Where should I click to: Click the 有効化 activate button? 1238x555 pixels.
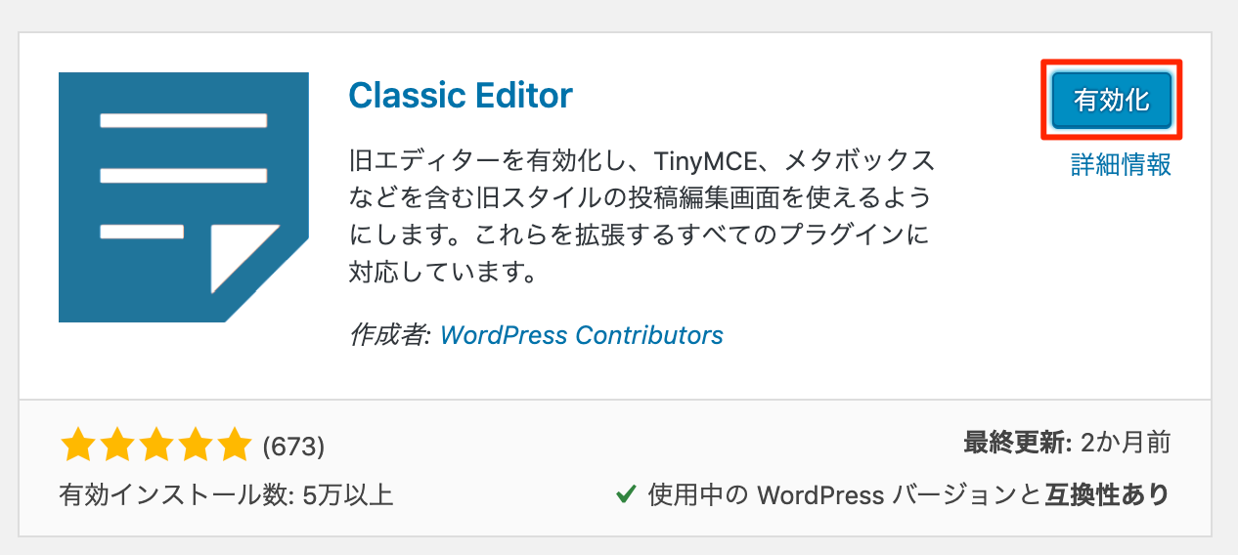1111,101
